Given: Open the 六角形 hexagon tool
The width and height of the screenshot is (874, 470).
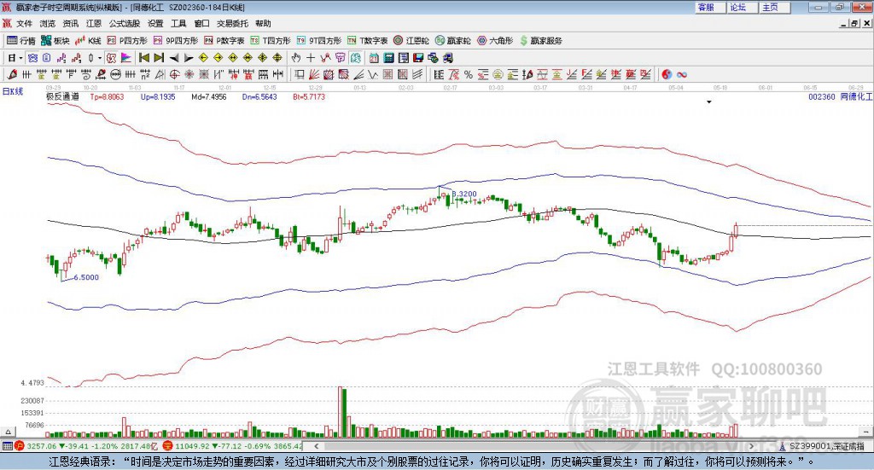Looking at the screenshot, I should (495, 41).
